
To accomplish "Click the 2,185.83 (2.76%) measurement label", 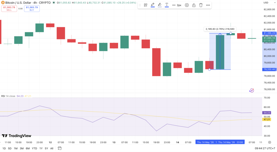I will point(220,29).
